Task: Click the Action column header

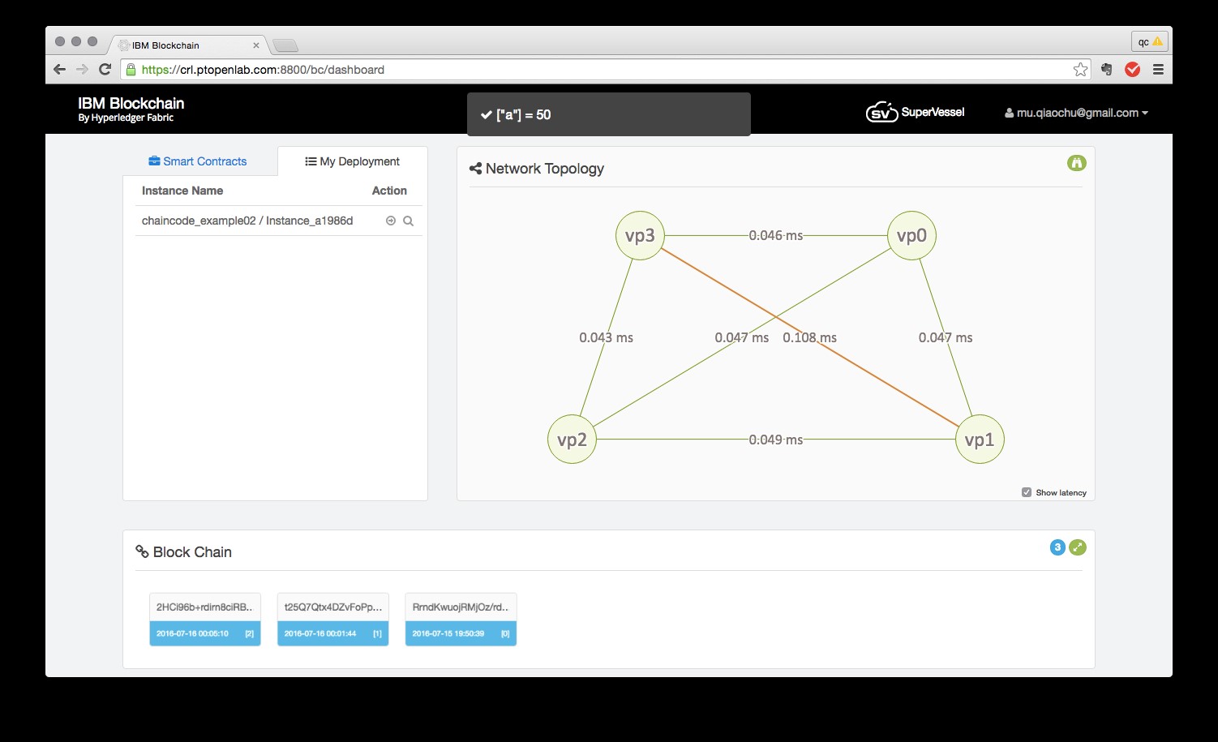Action: pyautogui.click(x=389, y=191)
